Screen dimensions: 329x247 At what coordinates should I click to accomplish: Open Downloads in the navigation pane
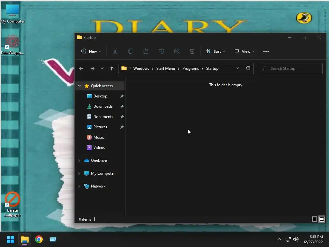[103, 106]
